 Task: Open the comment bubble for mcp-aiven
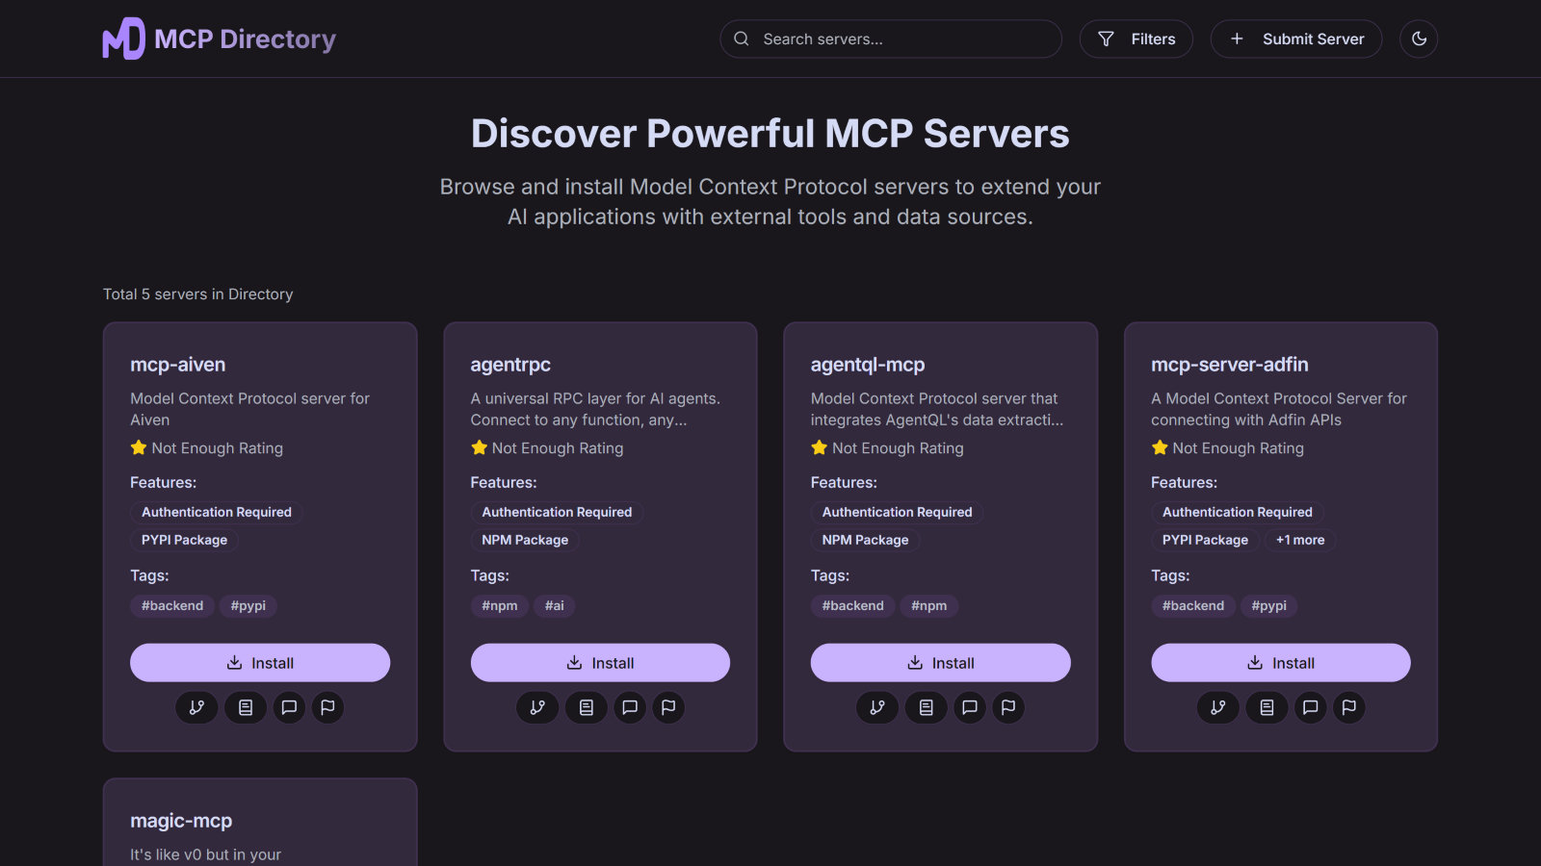pos(288,707)
